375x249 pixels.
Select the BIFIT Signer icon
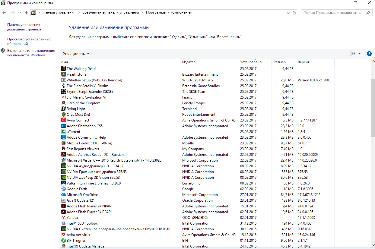pyautogui.click(x=64, y=241)
